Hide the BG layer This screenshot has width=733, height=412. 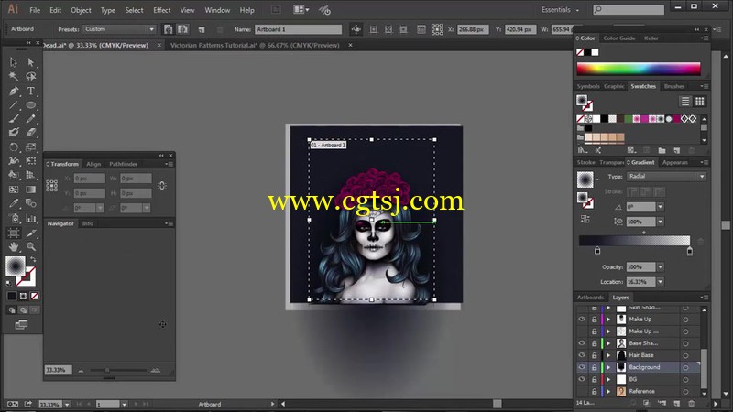click(582, 379)
